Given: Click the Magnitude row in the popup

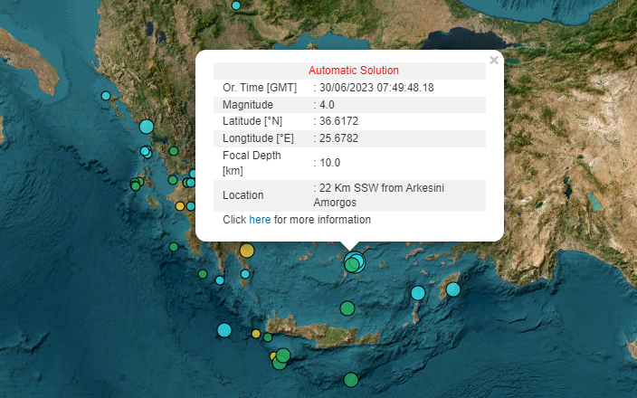Looking at the screenshot, I should point(349,105).
